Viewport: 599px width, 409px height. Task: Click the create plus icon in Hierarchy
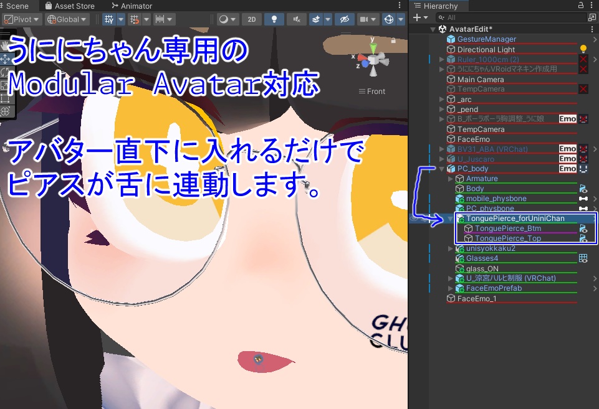click(417, 17)
